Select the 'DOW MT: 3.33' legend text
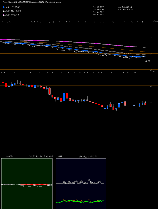158x209 pixels. pyautogui.click(x=13, y=11)
